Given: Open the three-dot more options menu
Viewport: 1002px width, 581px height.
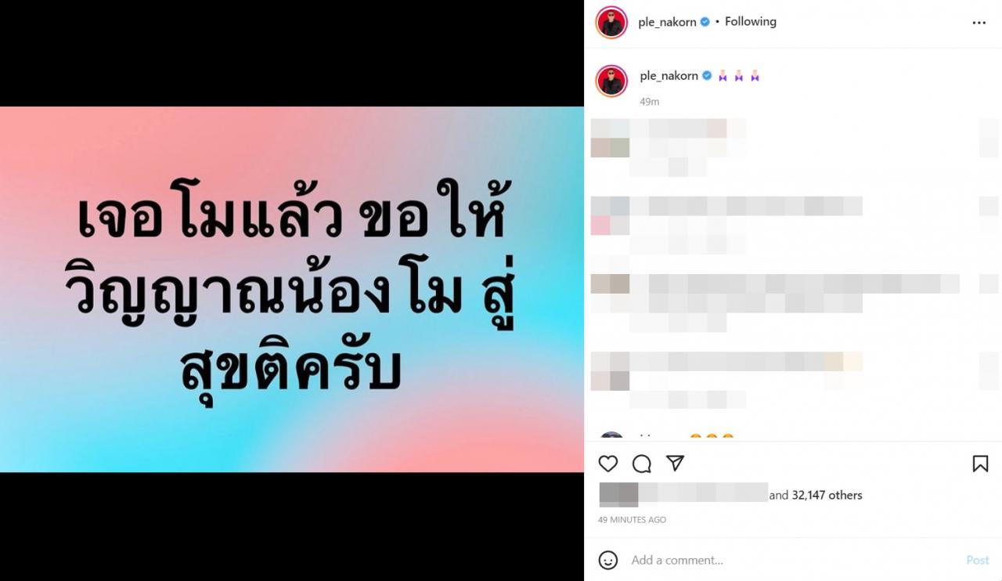Looking at the screenshot, I should coord(979,23).
